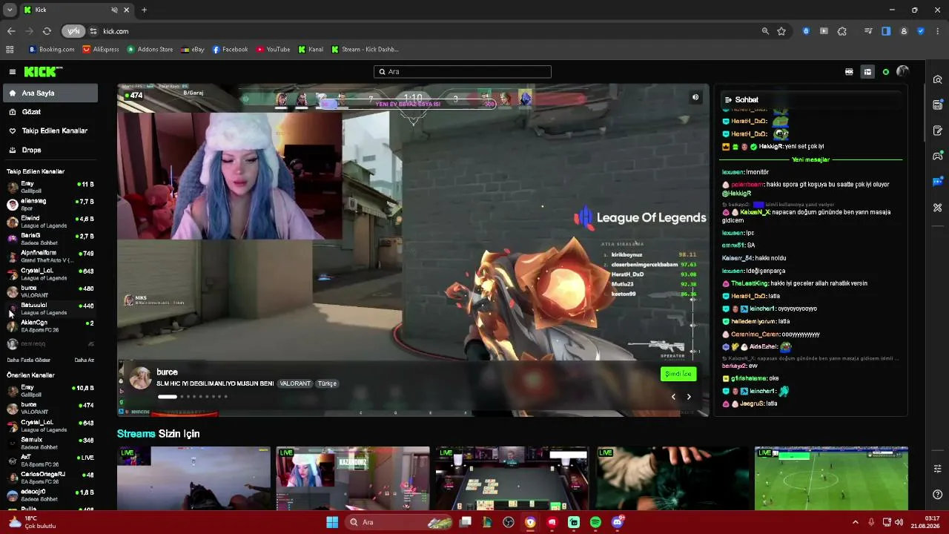The width and height of the screenshot is (949, 534).
Task: Open Discord from the taskbar
Action: pyautogui.click(x=618, y=522)
